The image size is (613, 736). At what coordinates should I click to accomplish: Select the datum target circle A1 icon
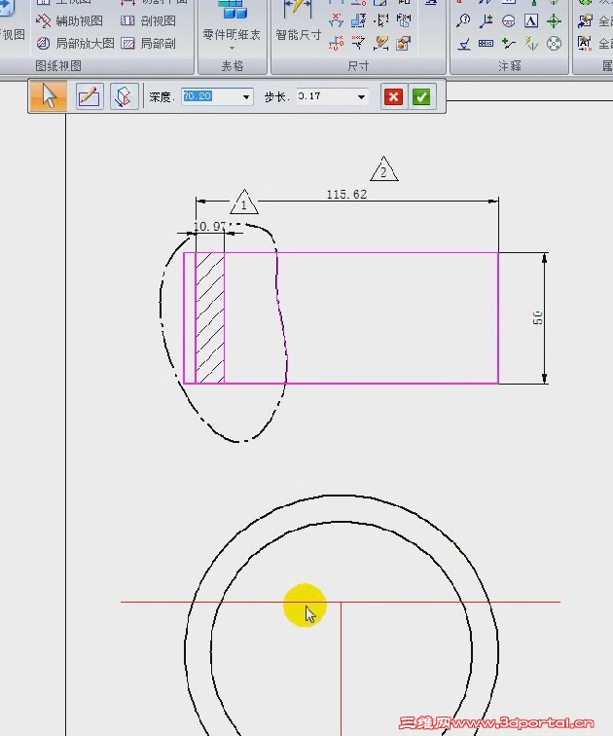(509, 20)
